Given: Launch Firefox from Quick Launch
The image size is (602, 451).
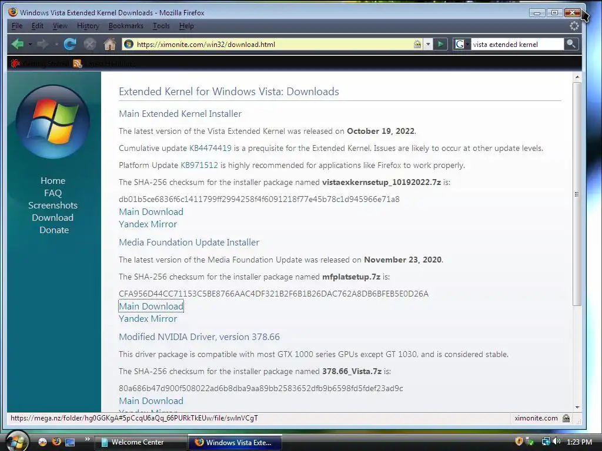Looking at the screenshot, I should (56, 442).
